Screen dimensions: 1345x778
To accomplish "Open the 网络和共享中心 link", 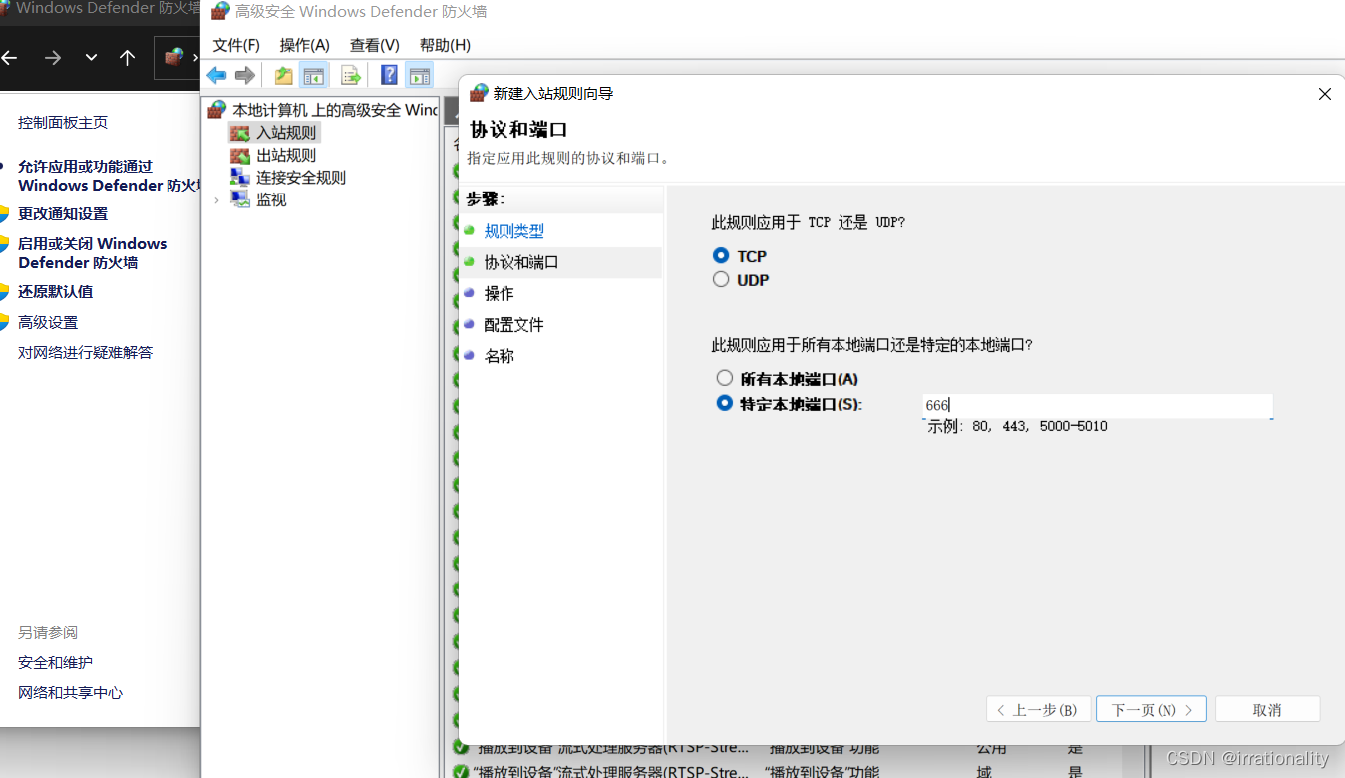I will coord(70,692).
